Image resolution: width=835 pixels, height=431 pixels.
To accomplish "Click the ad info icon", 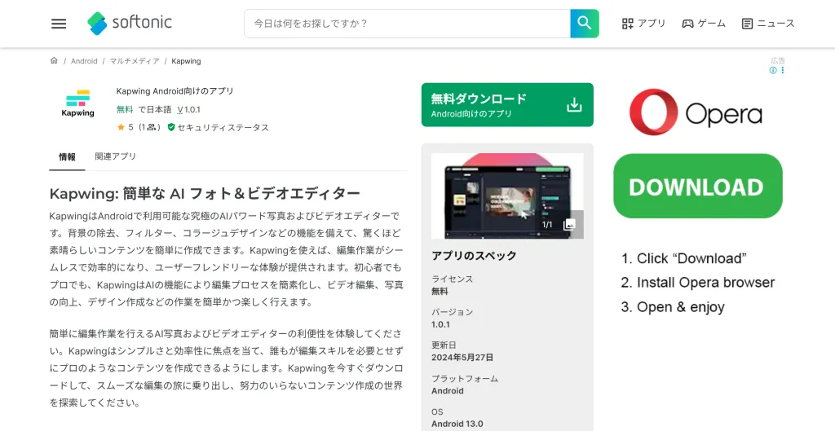I will tap(773, 70).
